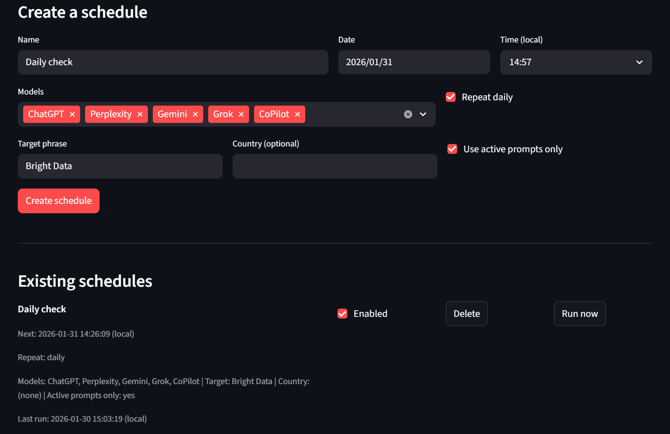Open the Time (local) dropdown
The image size is (670, 434).
(576, 62)
